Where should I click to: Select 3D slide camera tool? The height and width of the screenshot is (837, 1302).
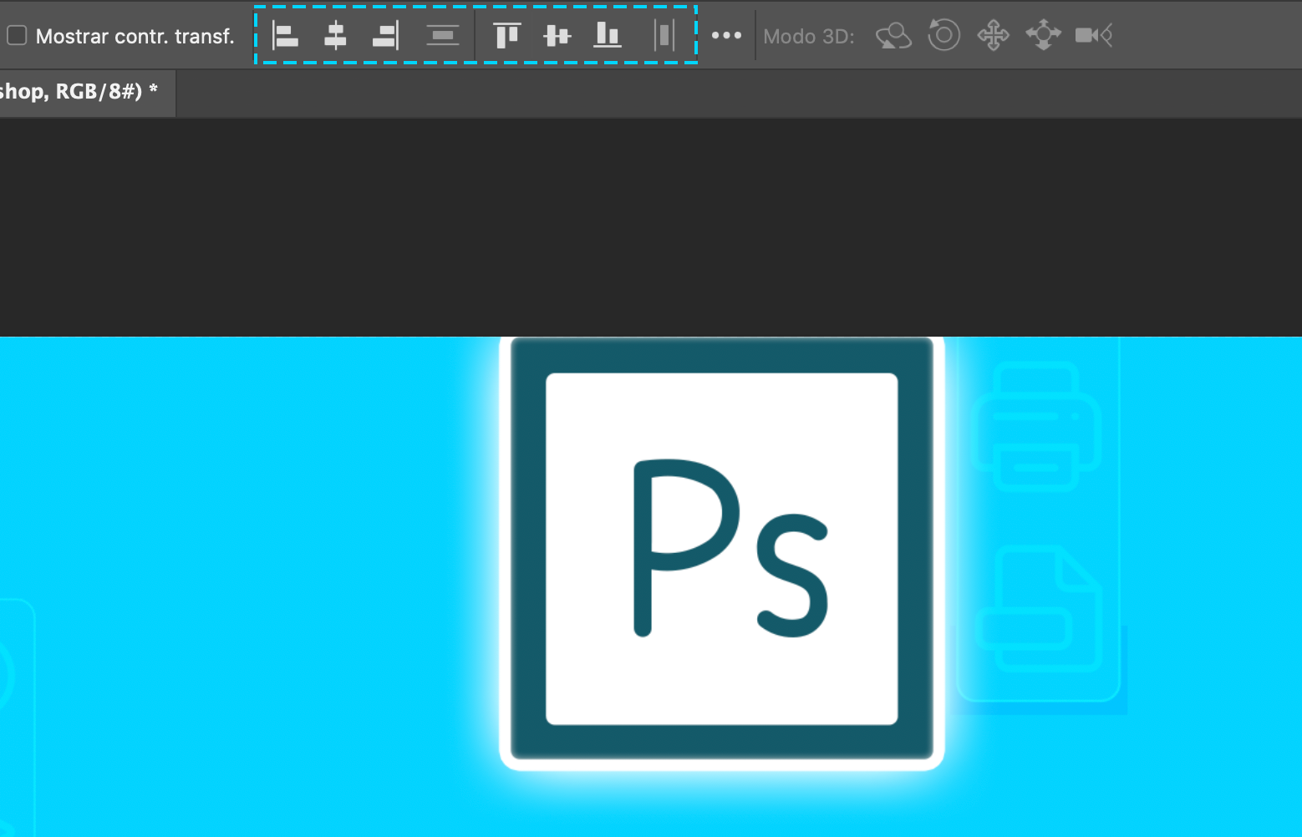(x=1043, y=35)
